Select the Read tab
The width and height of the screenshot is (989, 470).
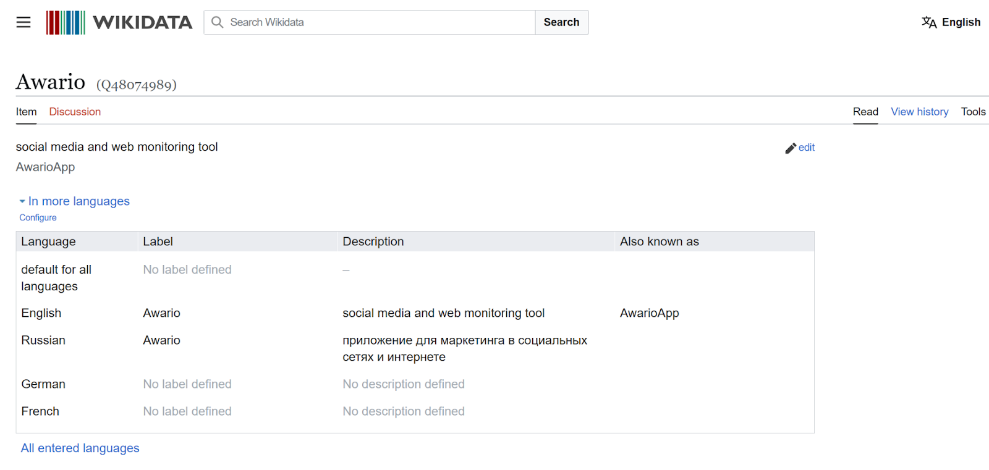[x=865, y=112]
